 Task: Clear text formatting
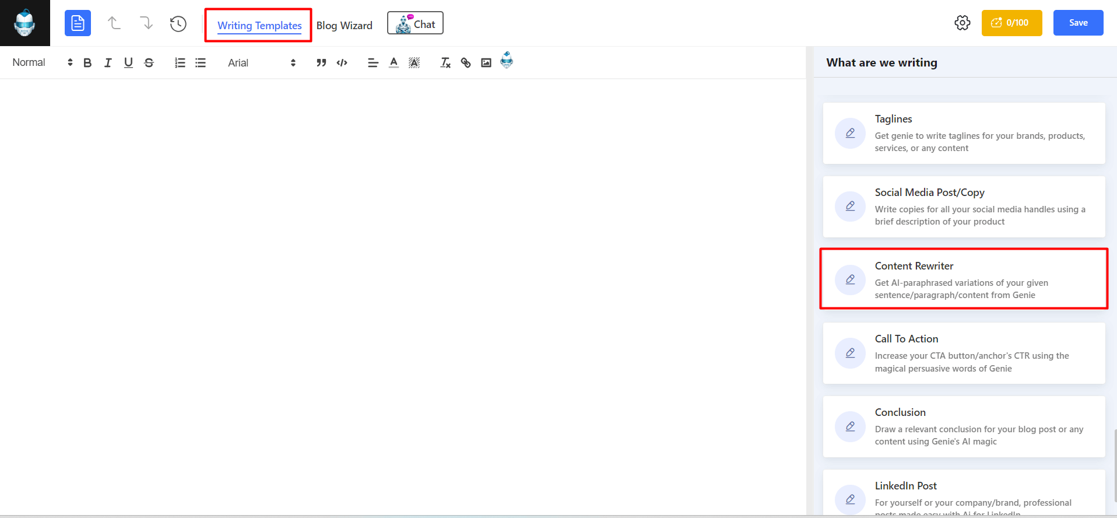click(445, 63)
